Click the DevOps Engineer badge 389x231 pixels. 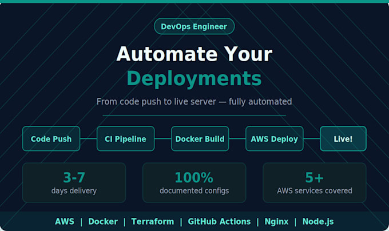pyautogui.click(x=194, y=26)
